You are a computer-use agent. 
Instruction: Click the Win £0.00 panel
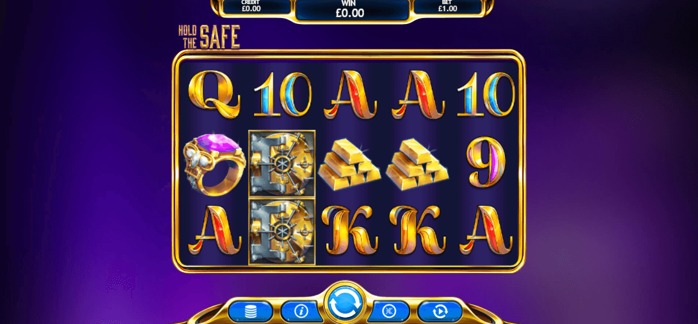(x=350, y=10)
